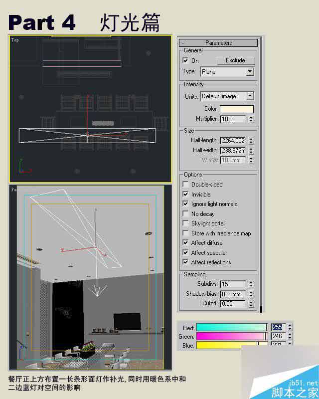Click the Multiplier spinner arrows
This screenshot has height=399, width=319.
(251, 119)
